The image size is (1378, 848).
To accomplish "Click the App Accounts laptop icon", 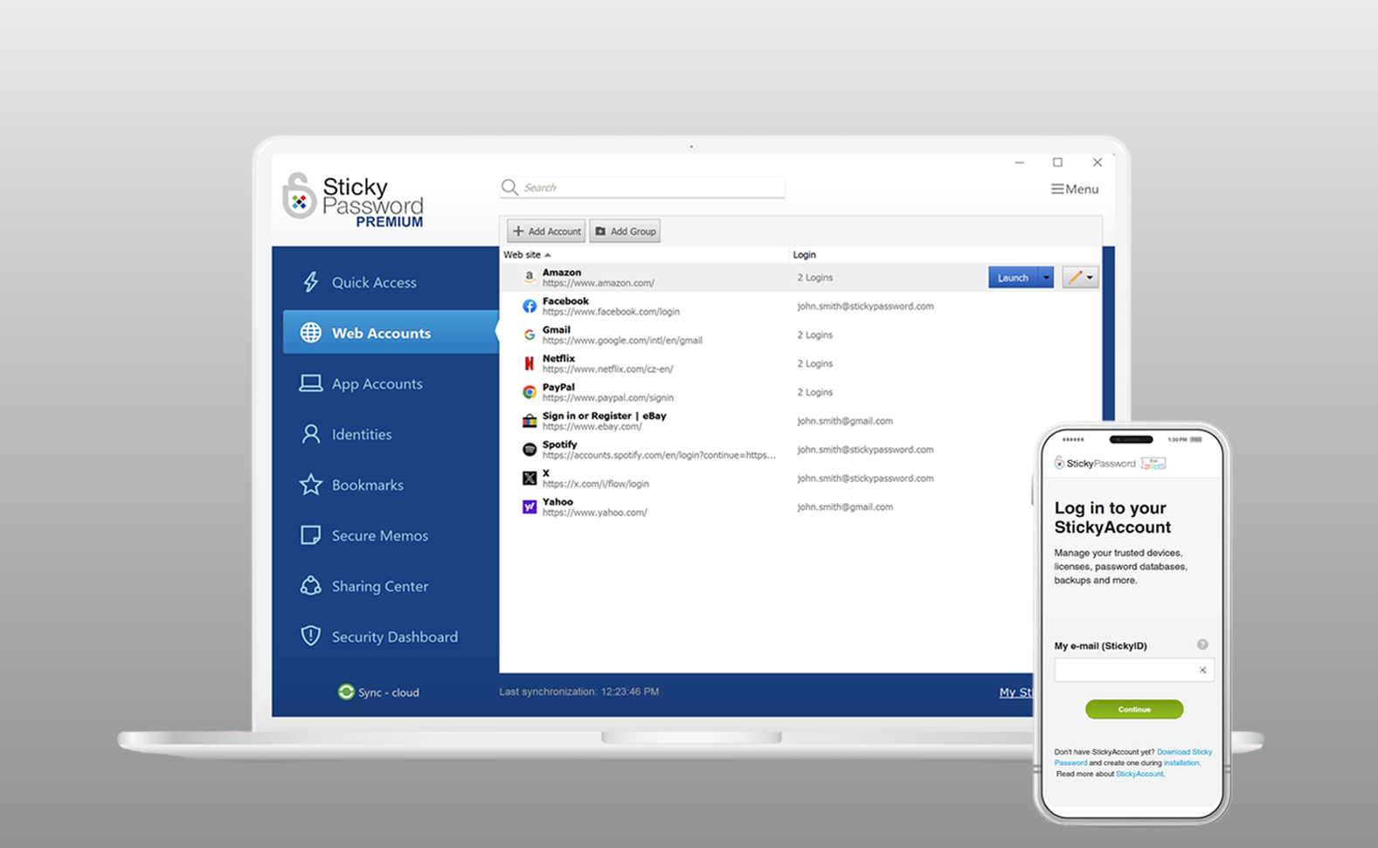I will [310, 383].
